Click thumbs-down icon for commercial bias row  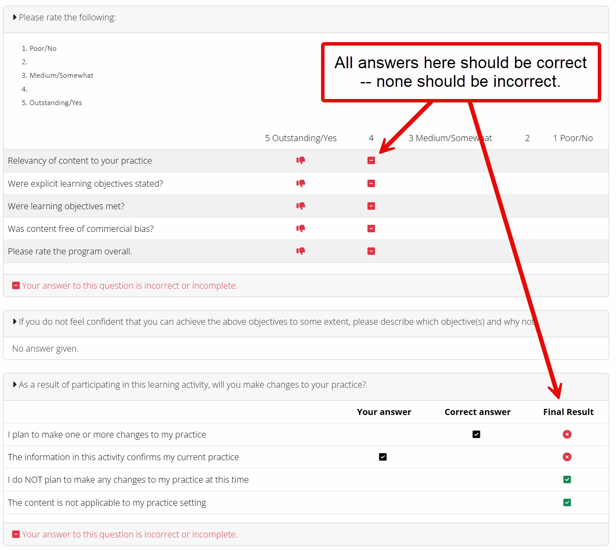click(x=301, y=228)
